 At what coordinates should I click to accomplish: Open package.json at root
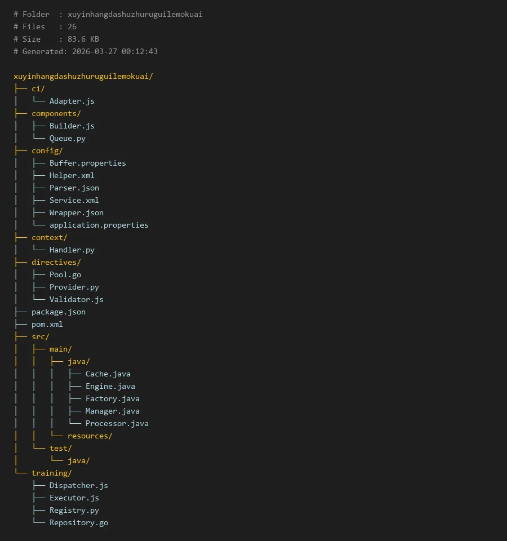(x=58, y=312)
